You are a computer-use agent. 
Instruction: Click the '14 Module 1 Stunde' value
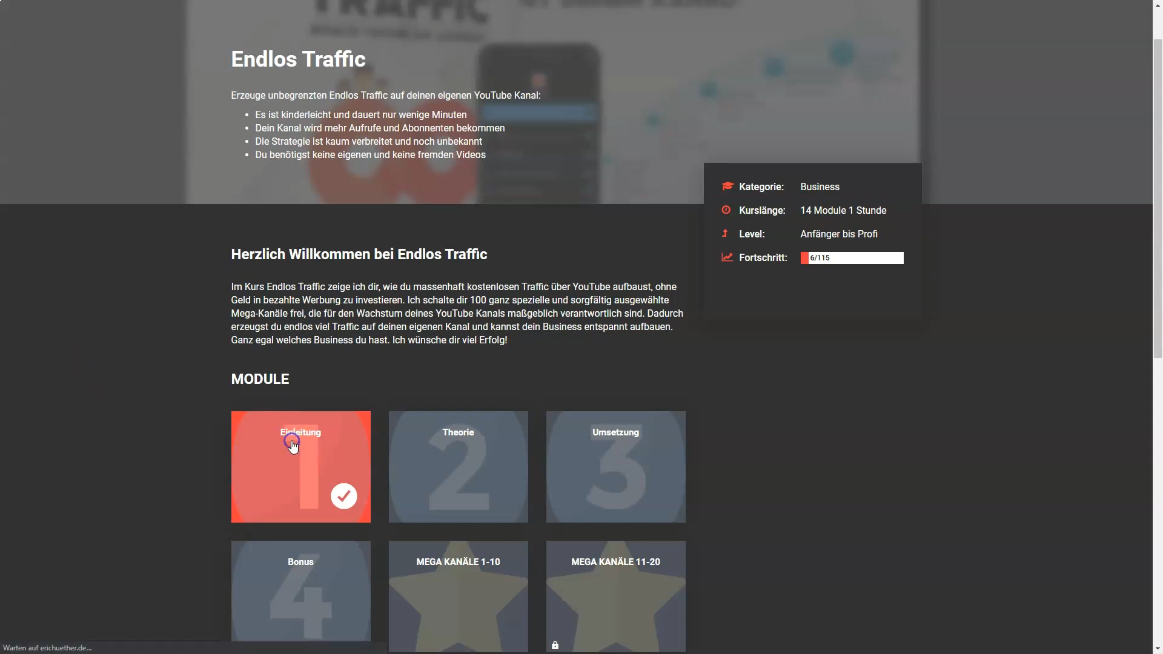(843, 210)
